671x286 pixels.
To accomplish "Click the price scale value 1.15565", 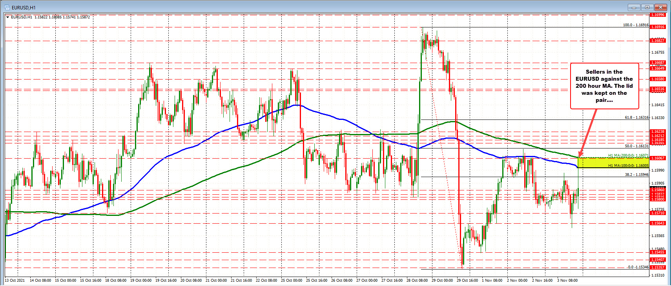I will coord(658,236).
